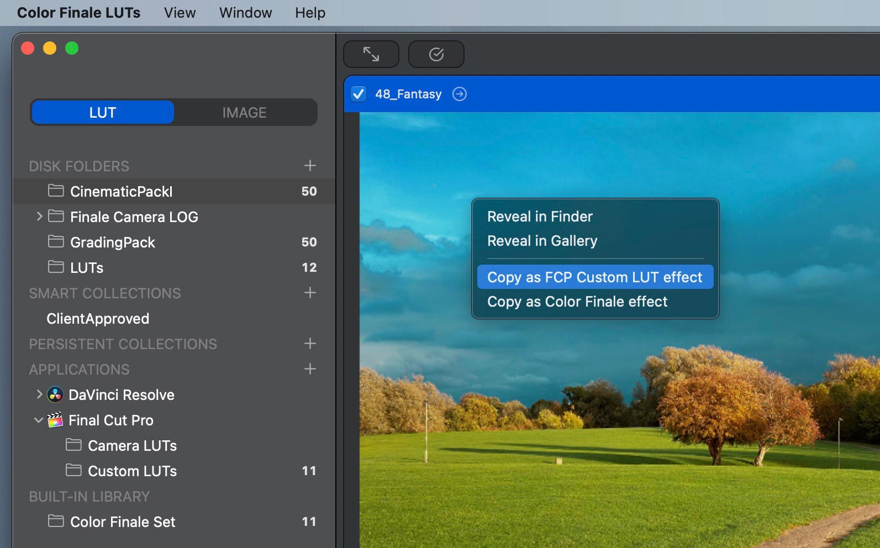880x548 pixels.
Task: Add a new smart collection with plus
Action: click(x=310, y=292)
